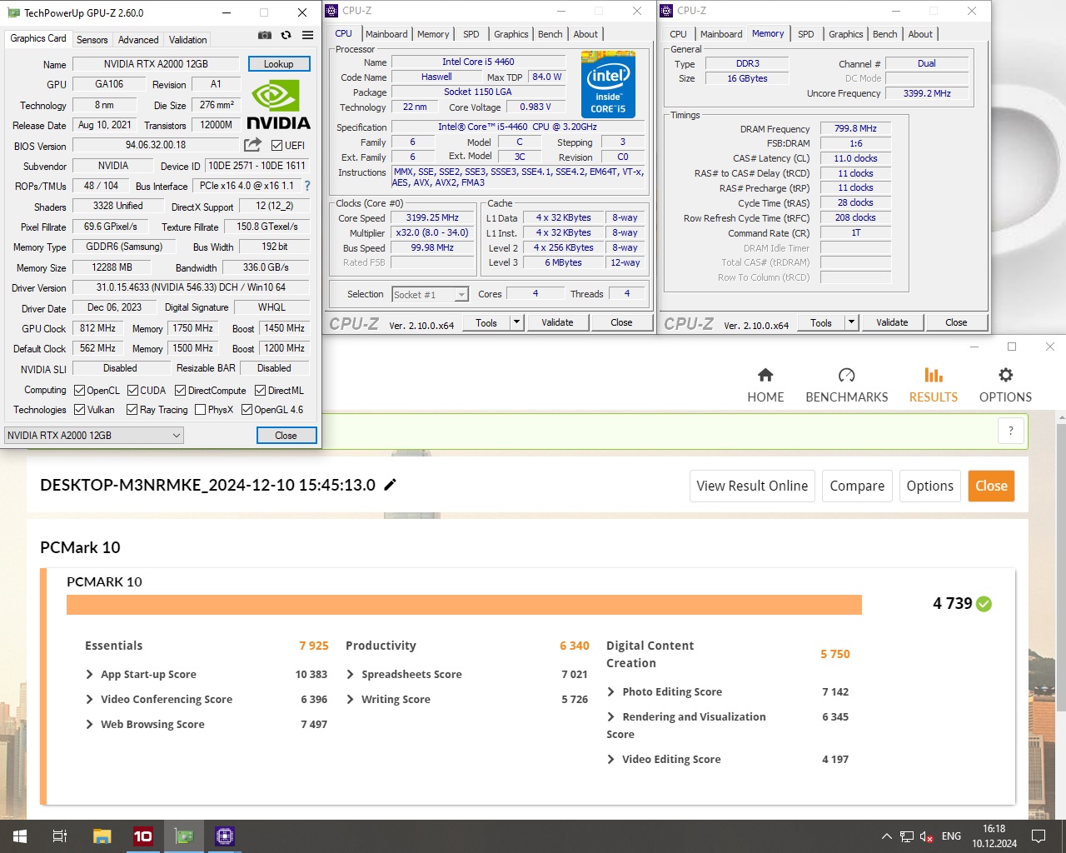Click the Intel Core i5 logo

(x=608, y=84)
